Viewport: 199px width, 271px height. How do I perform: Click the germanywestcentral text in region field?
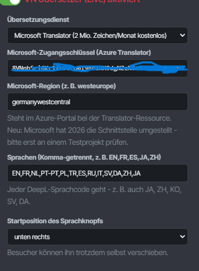(x=41, y=102)
